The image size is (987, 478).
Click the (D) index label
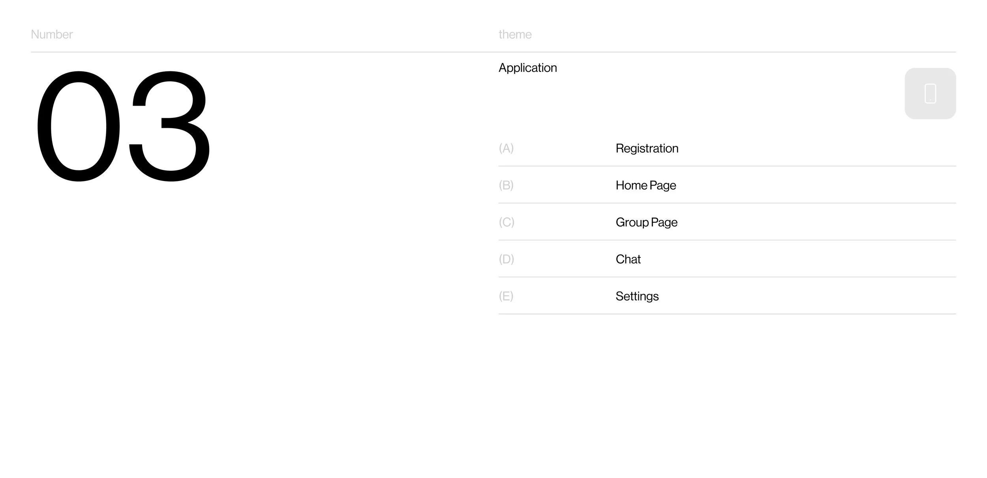click(506, 259)
